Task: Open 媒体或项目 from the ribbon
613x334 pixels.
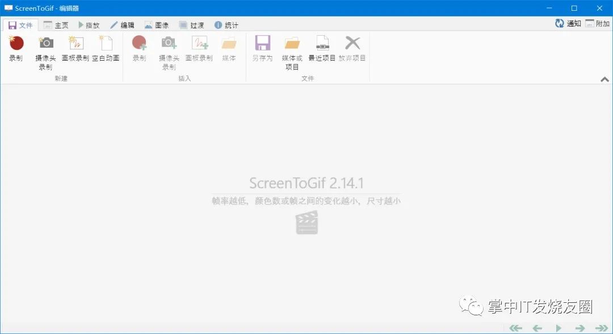Action: (292, 53)
